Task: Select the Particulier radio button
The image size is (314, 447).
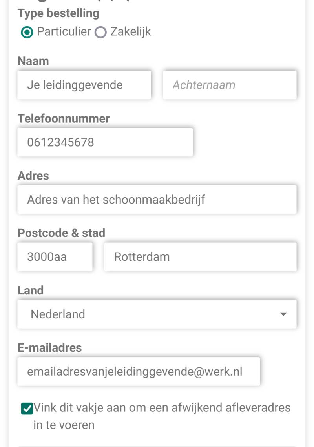Action: (27, 32)
